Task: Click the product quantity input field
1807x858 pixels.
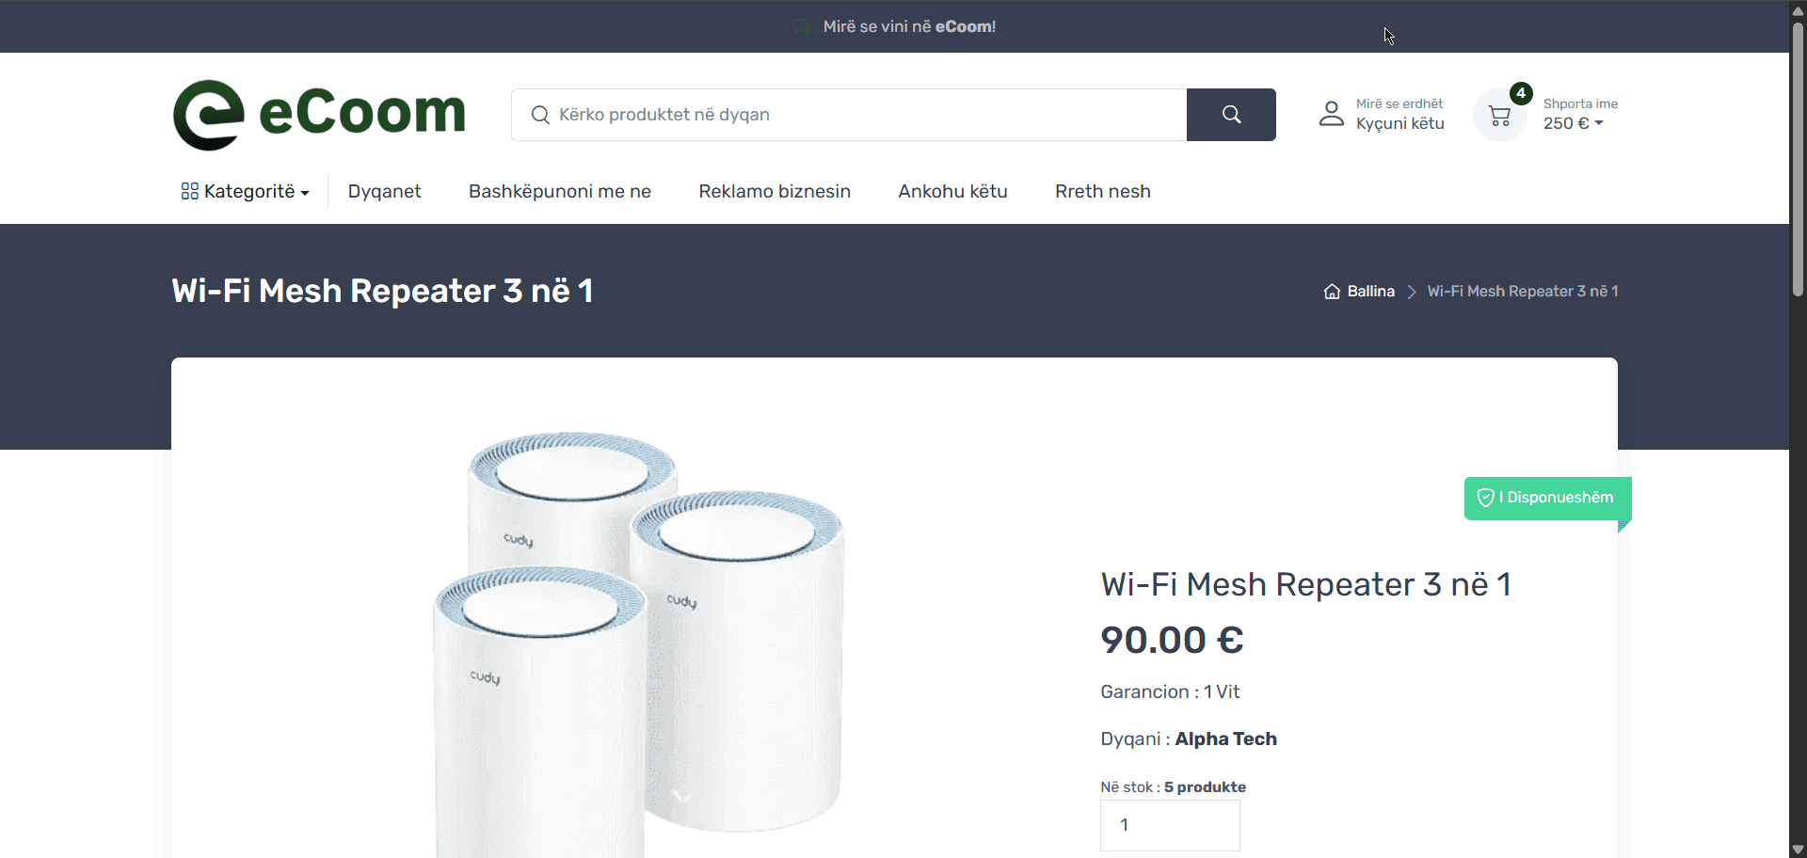Action: pyautogui.click(x=1170, y=825)
